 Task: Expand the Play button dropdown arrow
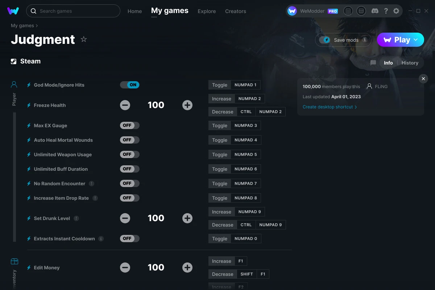416,40
